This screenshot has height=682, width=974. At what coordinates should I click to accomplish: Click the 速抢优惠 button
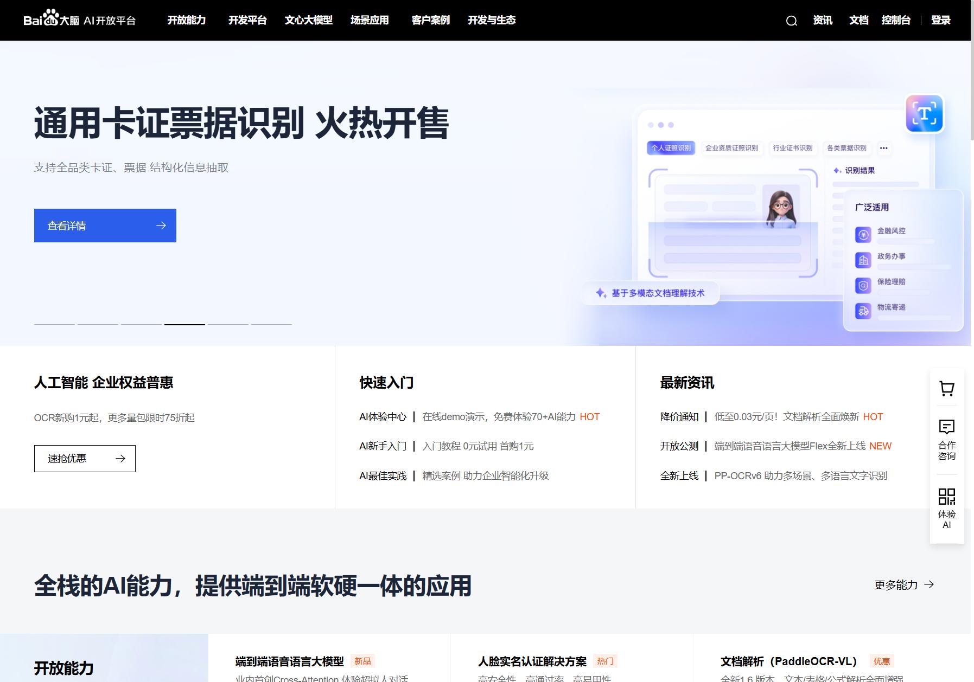(85, 459)
